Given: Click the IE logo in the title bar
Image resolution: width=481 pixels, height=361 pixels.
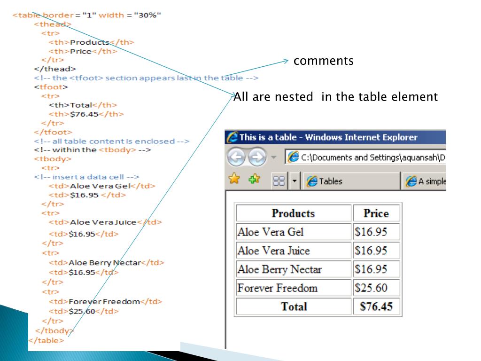Looking at the screenshot, I should click(x=232, y=137).
